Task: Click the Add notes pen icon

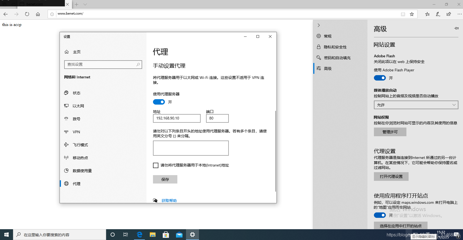Action: [438, 14]
